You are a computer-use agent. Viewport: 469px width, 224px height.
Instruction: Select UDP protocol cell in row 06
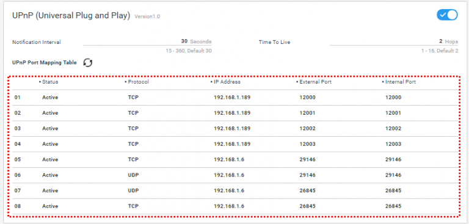tap(133, 175)
